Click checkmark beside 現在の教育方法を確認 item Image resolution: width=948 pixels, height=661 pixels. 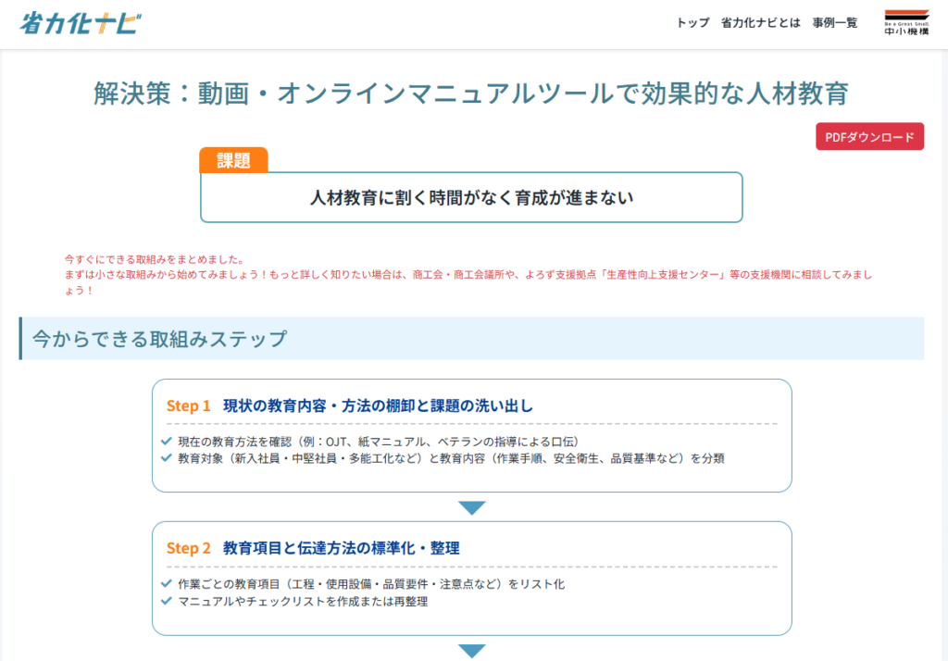[167, 441]
